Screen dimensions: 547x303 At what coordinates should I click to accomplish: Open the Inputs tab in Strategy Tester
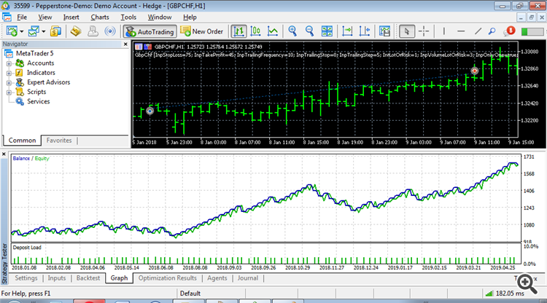pyautogui.click(x=56, y=278)
